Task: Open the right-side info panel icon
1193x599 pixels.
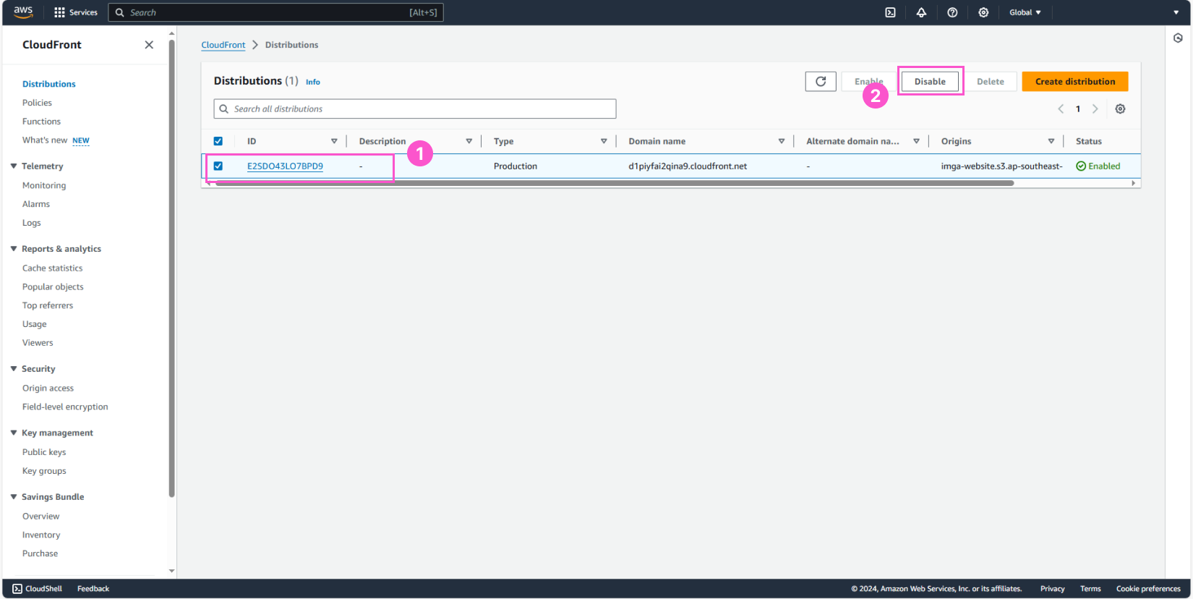Action: tap(1178, 38)
